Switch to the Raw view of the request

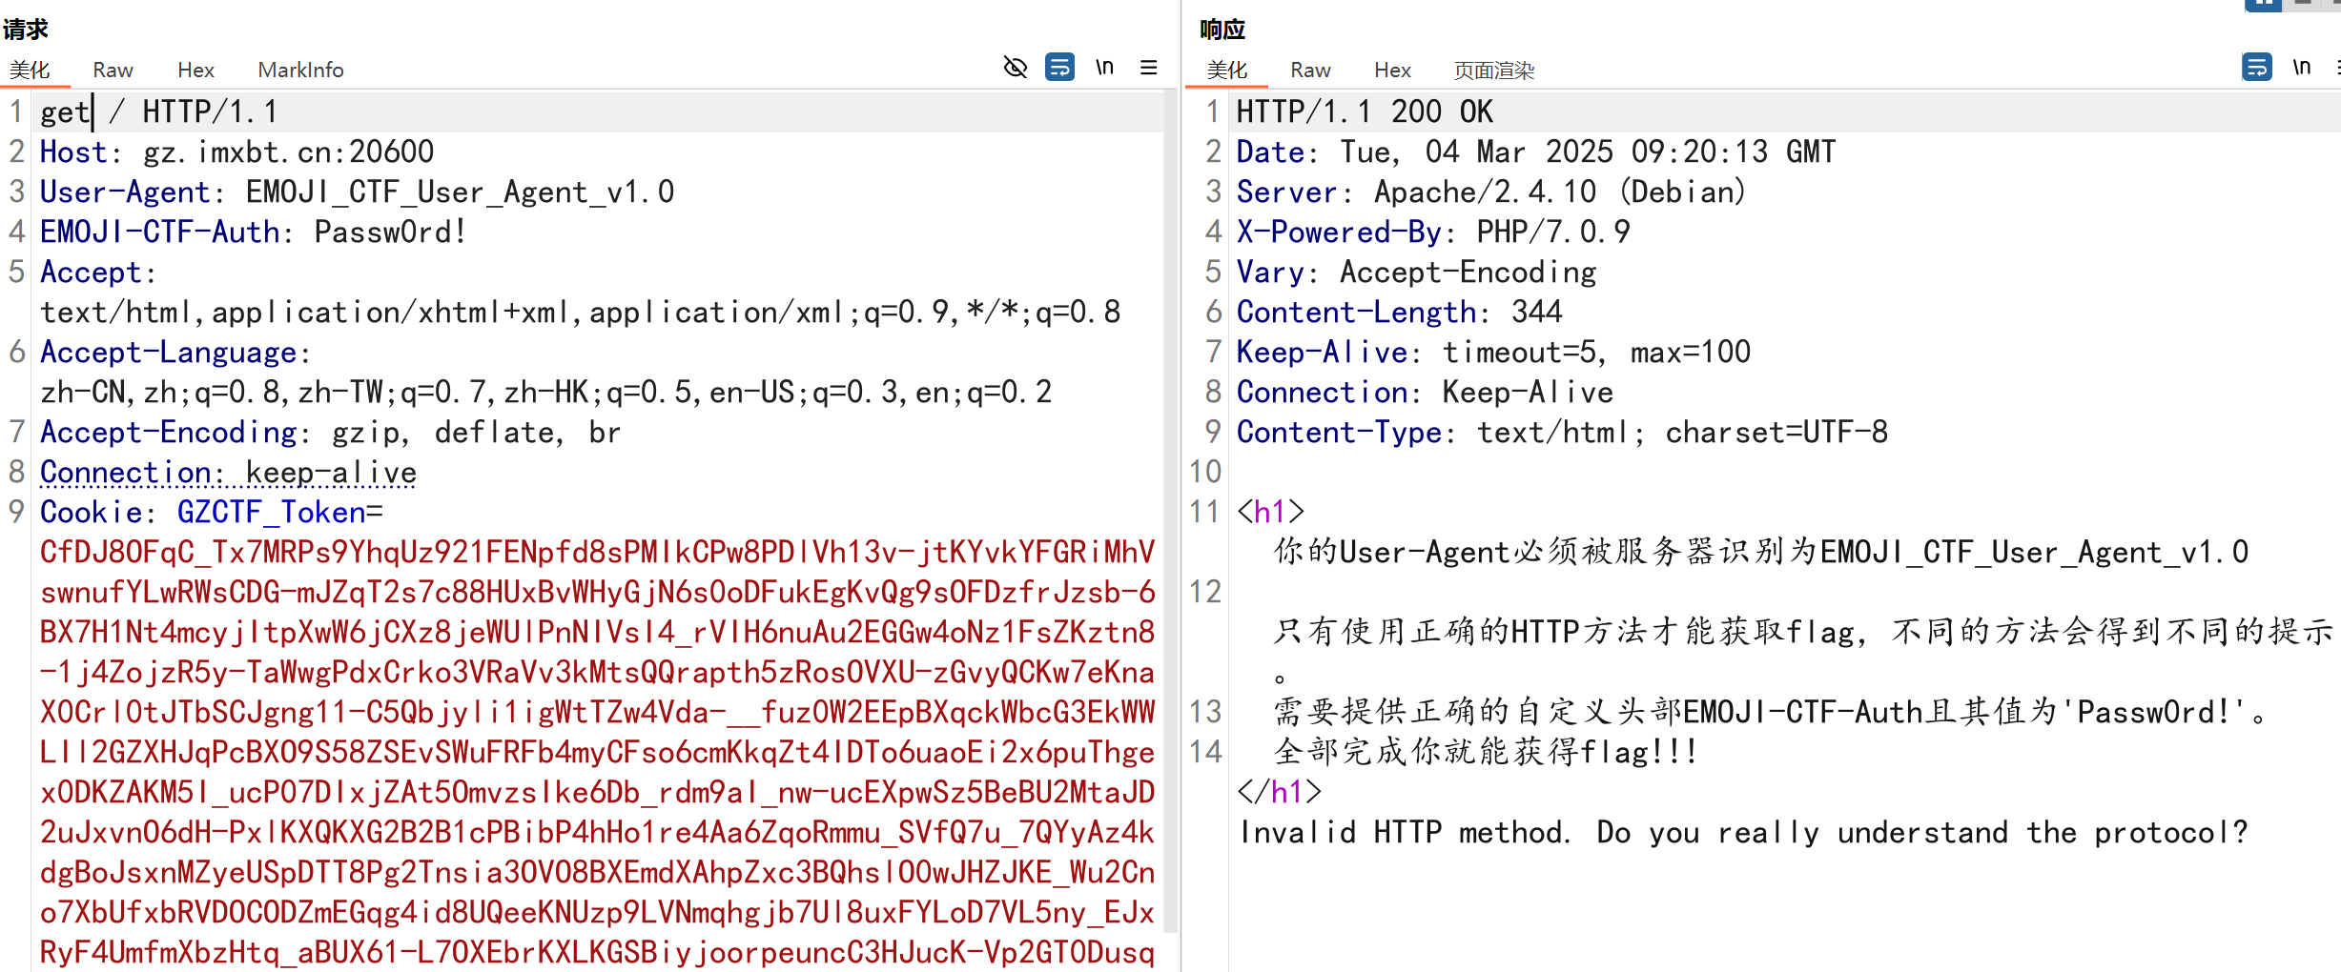(x=112, y=70)
